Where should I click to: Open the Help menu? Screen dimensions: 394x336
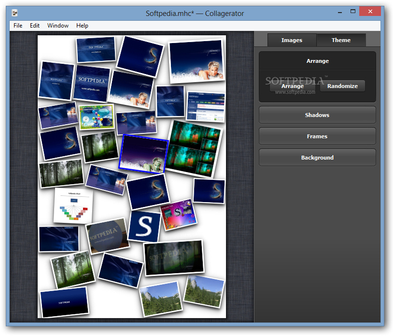[x=82, y=26]
